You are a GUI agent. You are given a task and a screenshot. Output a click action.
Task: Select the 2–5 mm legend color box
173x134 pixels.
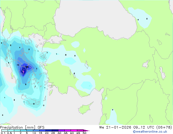coord(23,130)
